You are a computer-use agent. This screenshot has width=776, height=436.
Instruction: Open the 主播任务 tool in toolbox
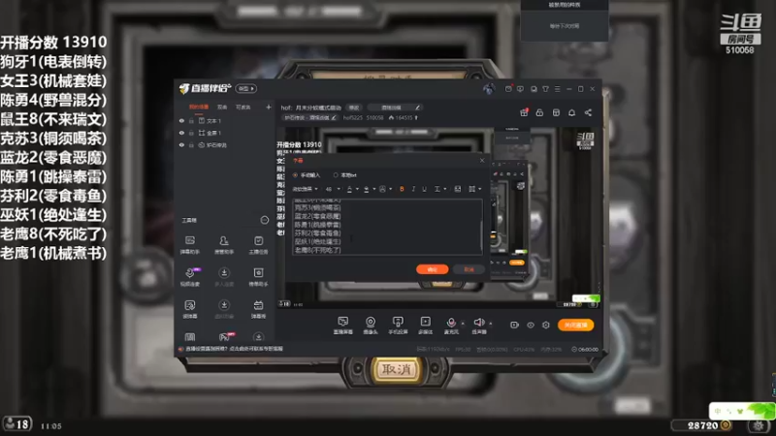pyautogui.click(x=258, y=245)
